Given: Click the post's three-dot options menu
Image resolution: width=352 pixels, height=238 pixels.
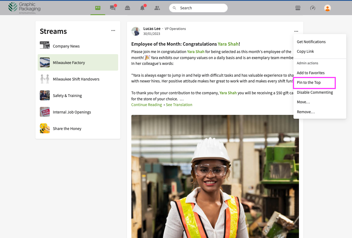Looking at the screenshot, I should (x=296, y=31).
